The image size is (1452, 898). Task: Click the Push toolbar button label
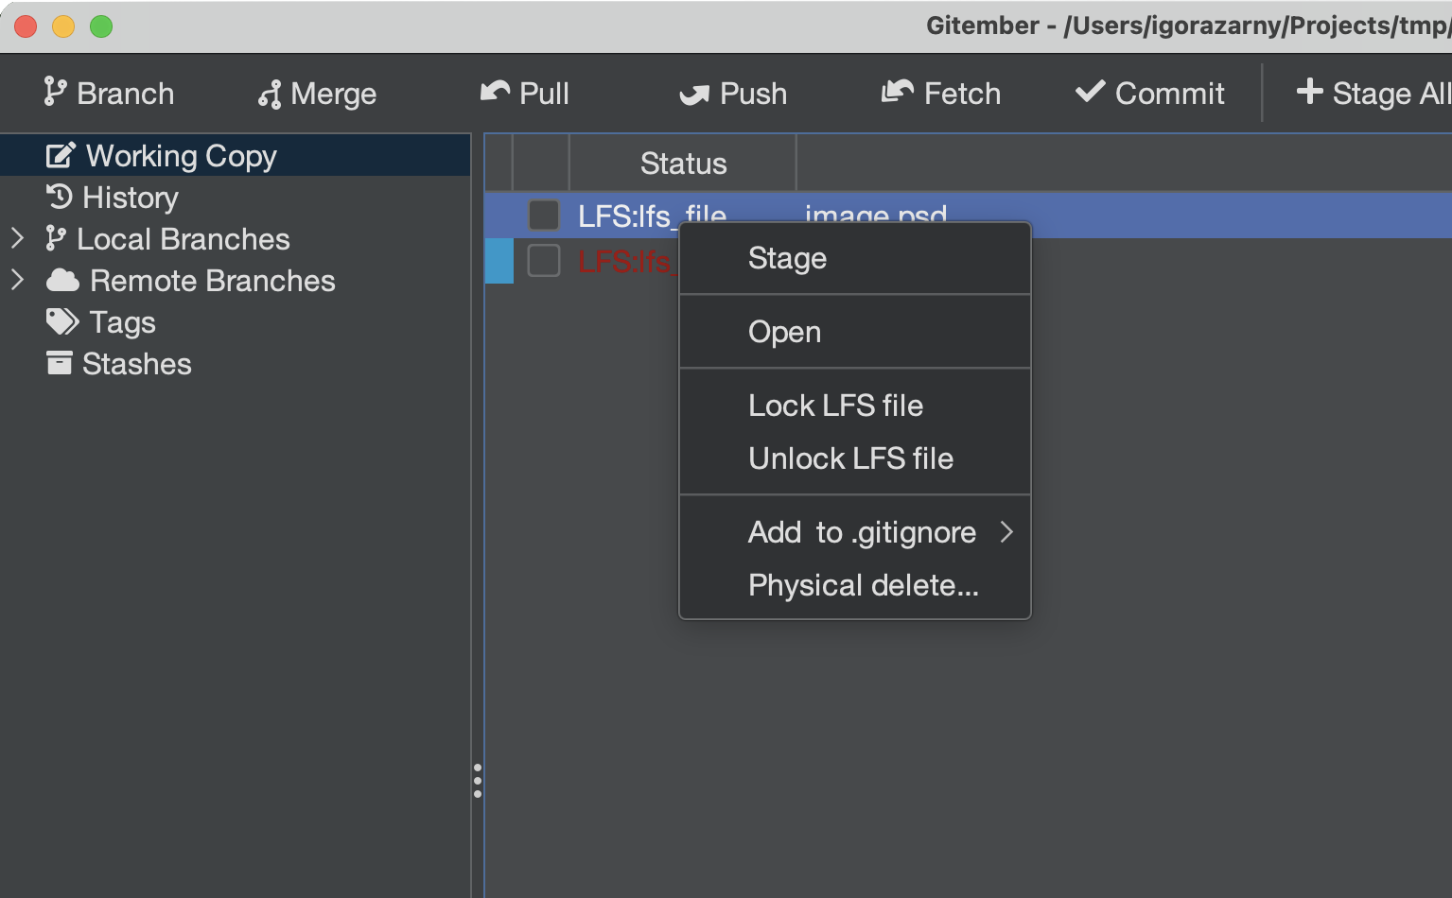point(754,94)
